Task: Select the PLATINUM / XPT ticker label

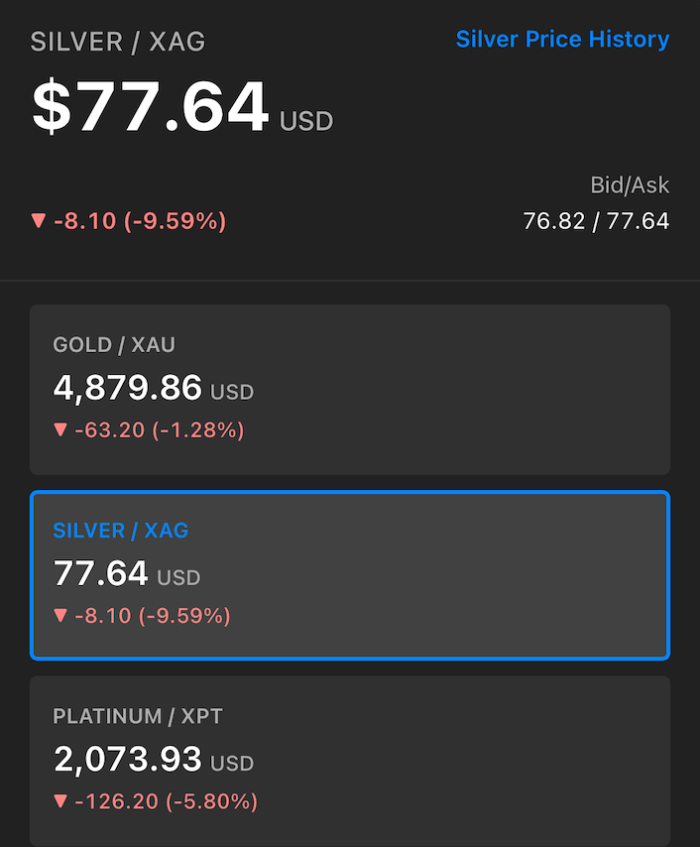Action: (x=138, y=716)
